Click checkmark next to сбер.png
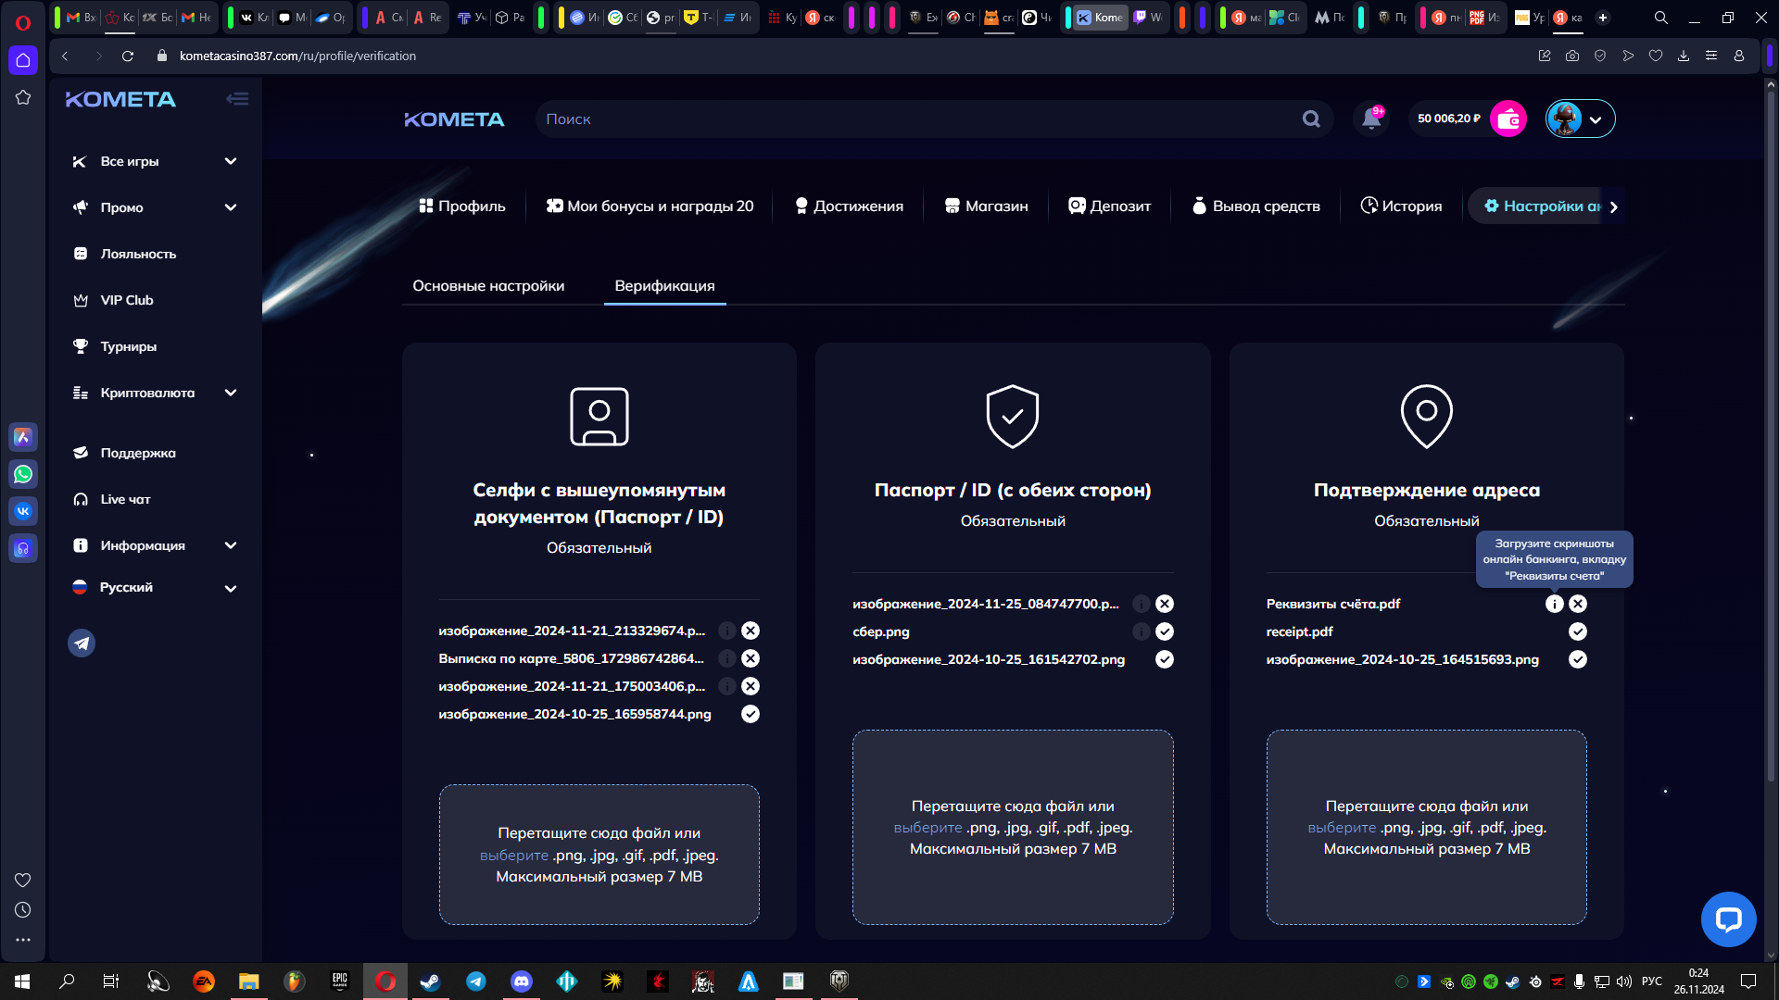Screen dimensions: 1779x1000 (1165, 631)
